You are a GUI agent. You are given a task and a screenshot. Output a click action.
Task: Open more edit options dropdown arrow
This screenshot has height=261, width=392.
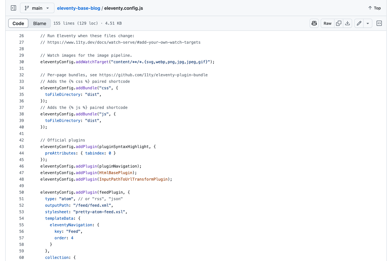368,23
